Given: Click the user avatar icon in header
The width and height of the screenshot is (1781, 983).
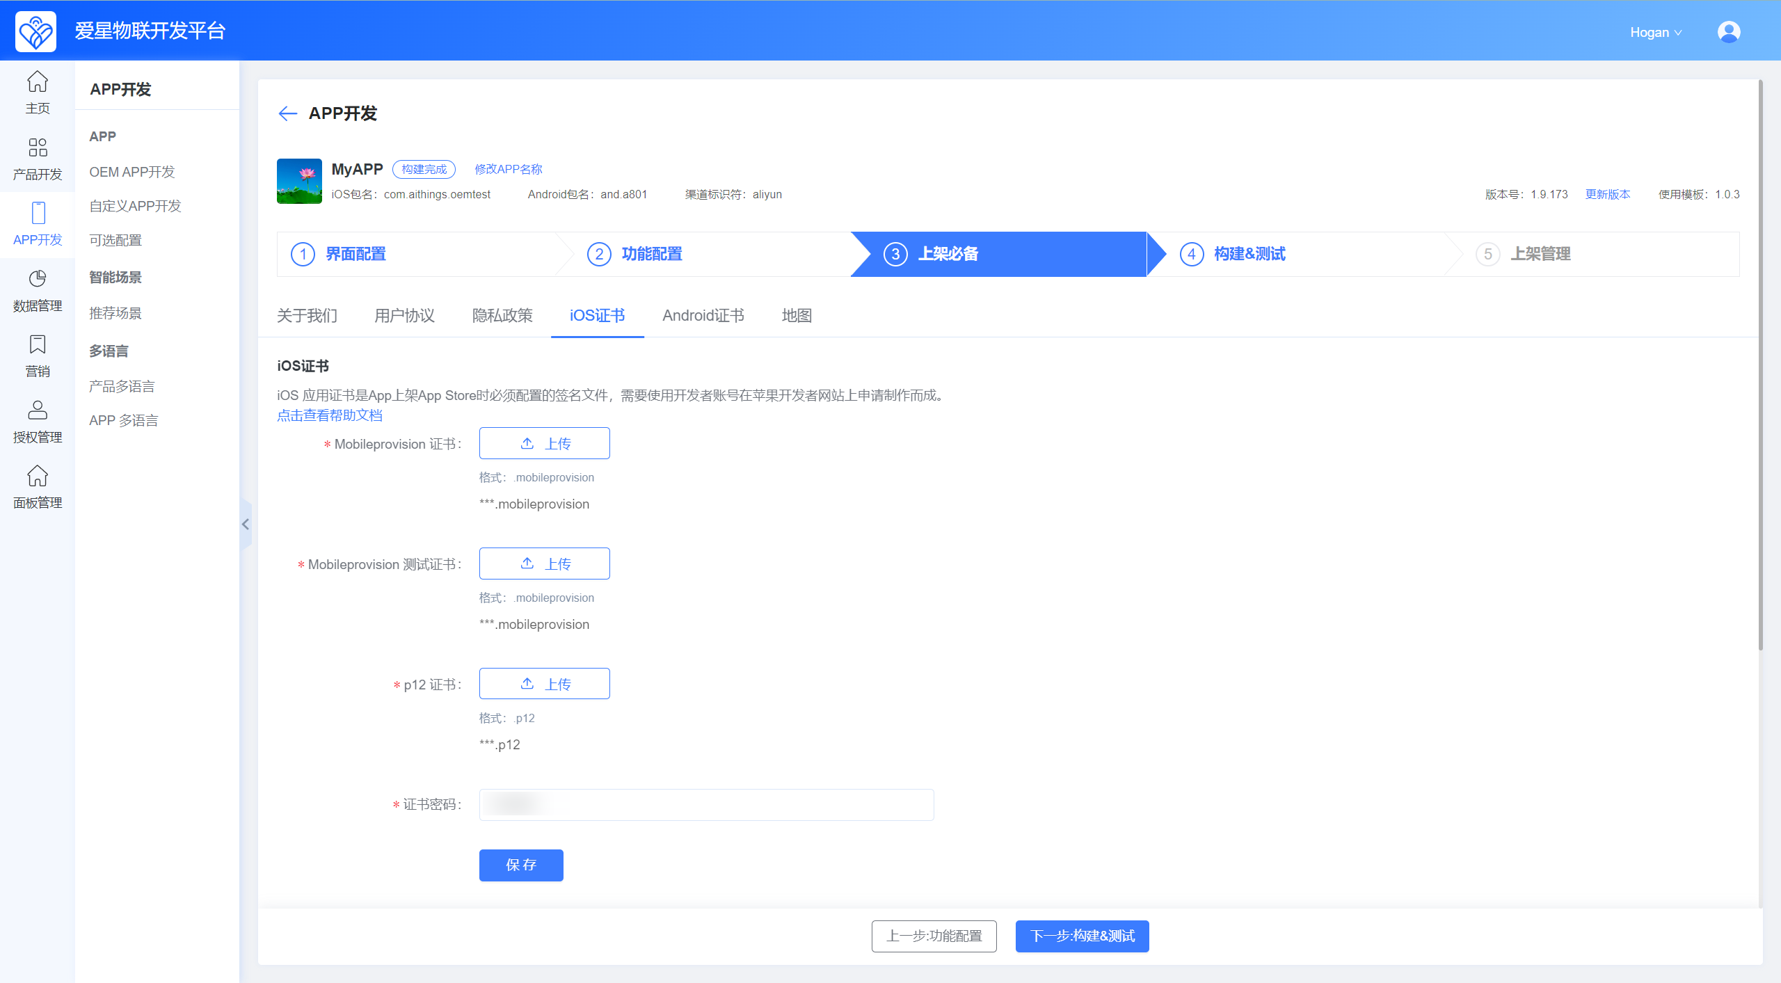Looking at the screenshot, I should click(x=1728, y=32).
